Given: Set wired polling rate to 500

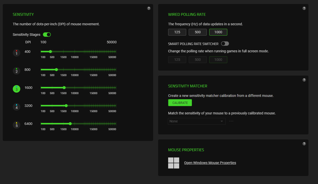Looking at the screenshot, I should tap(198, 32).
